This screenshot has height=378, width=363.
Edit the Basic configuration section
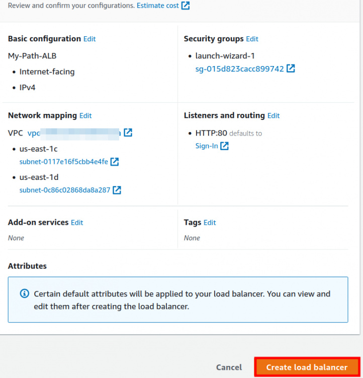pos(89,39)
